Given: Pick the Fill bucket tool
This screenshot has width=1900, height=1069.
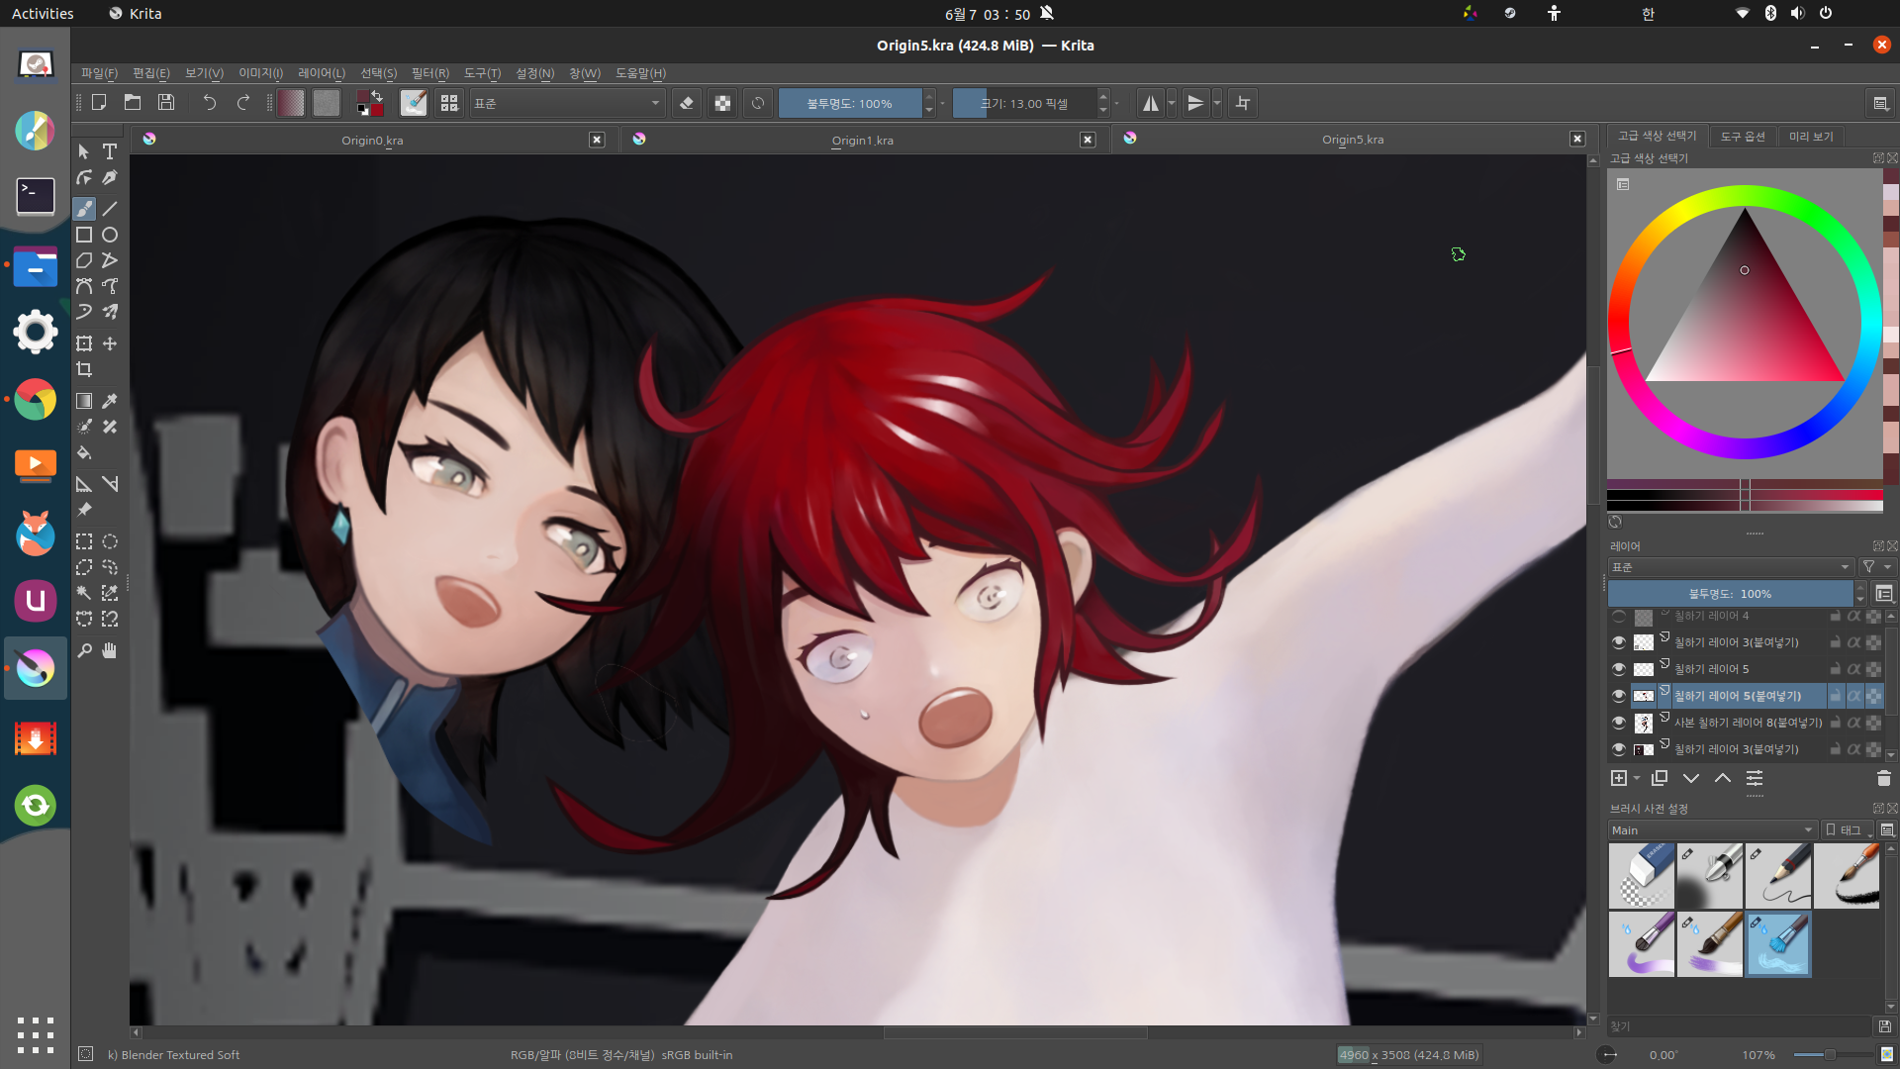Looking at the screenshot, I should pos(84,452).
